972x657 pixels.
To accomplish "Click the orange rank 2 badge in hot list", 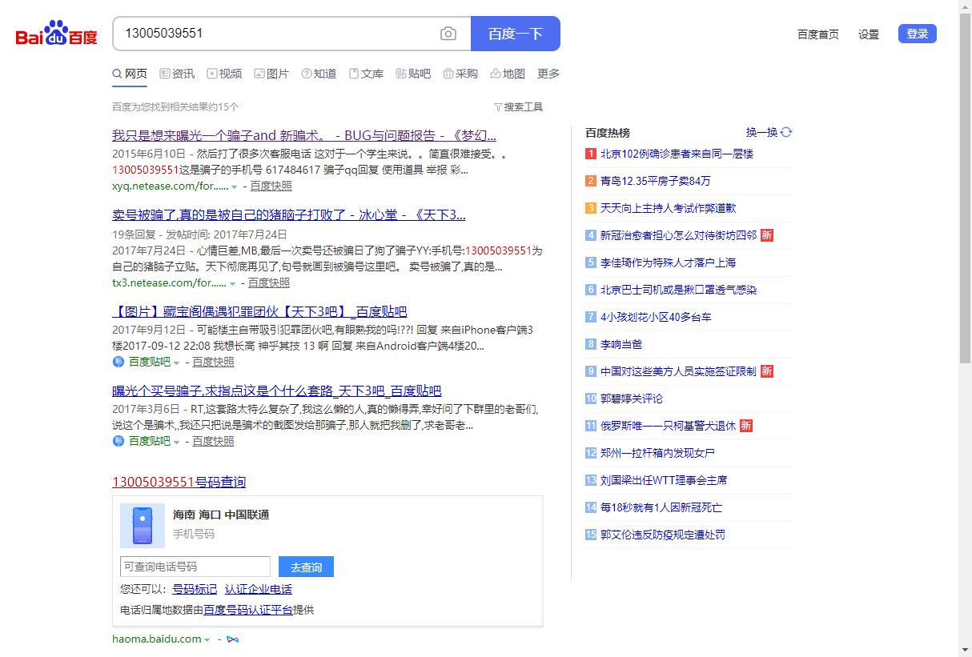I will coord(591,181).
